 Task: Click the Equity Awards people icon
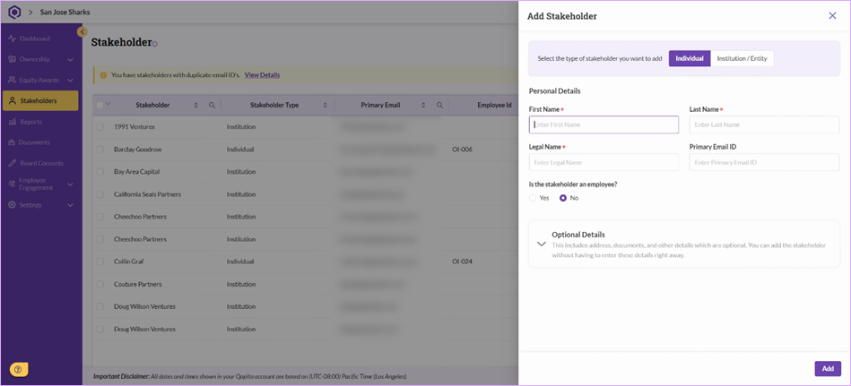[x=12, y=81]
